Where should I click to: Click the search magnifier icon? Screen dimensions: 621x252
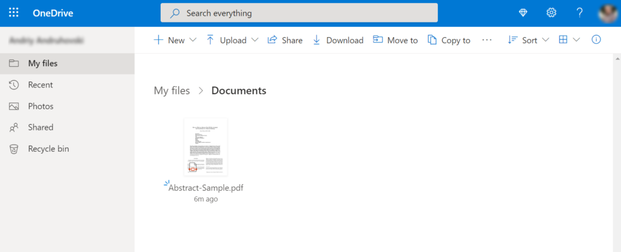[175, 13]
